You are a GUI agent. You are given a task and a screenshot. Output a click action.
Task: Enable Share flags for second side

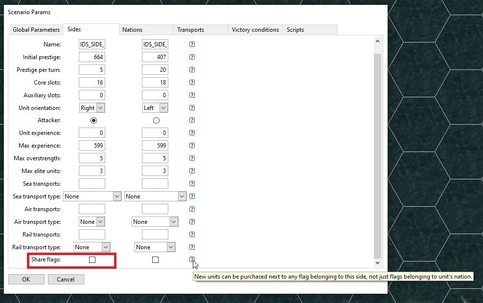coord(155,260)
